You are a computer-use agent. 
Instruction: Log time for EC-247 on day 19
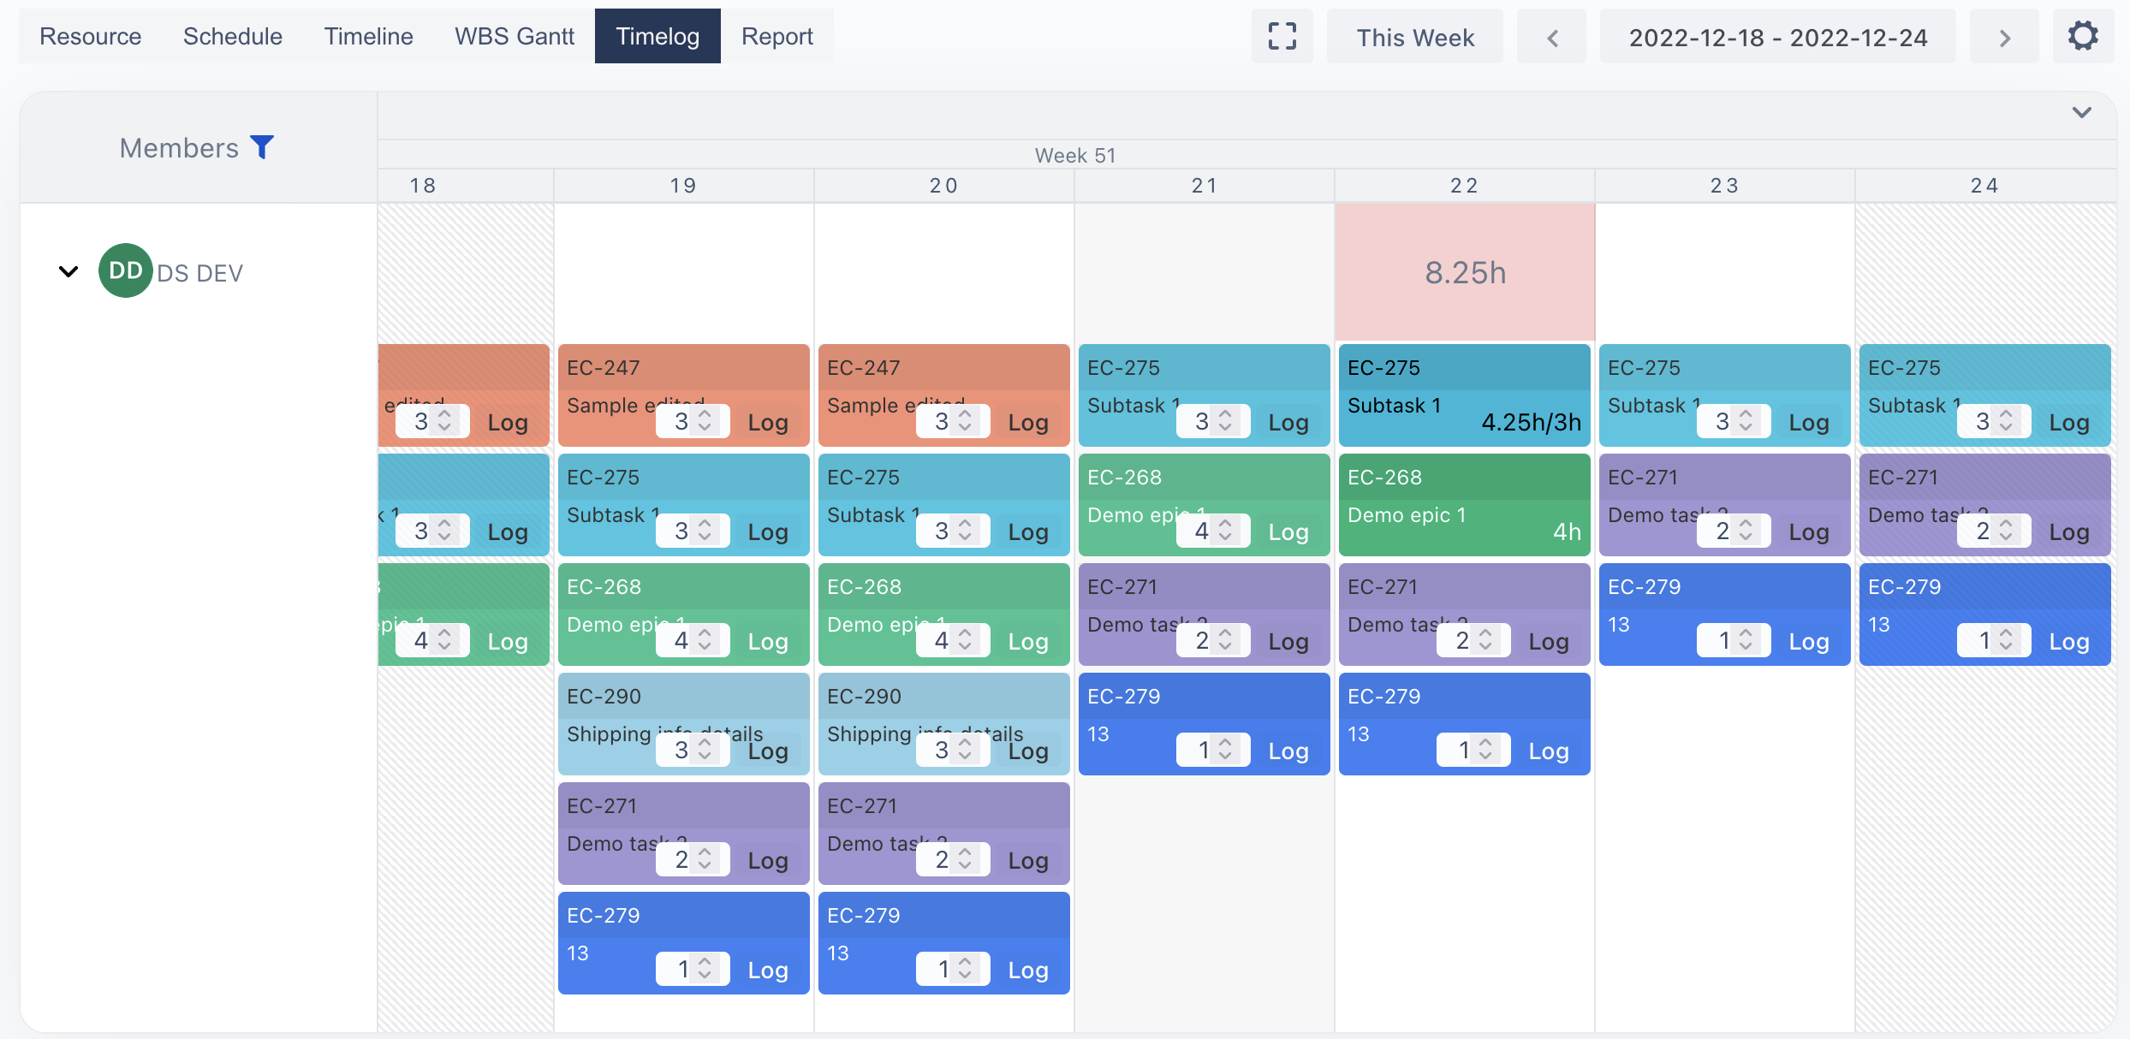768,422
